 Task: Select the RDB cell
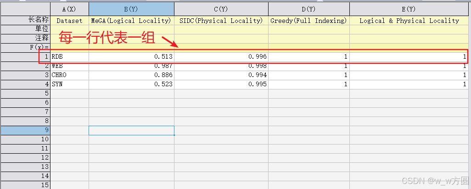69,57
